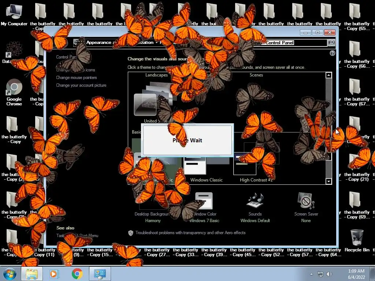Open Google Chrome desktop shortcut

tap(14, 92)
